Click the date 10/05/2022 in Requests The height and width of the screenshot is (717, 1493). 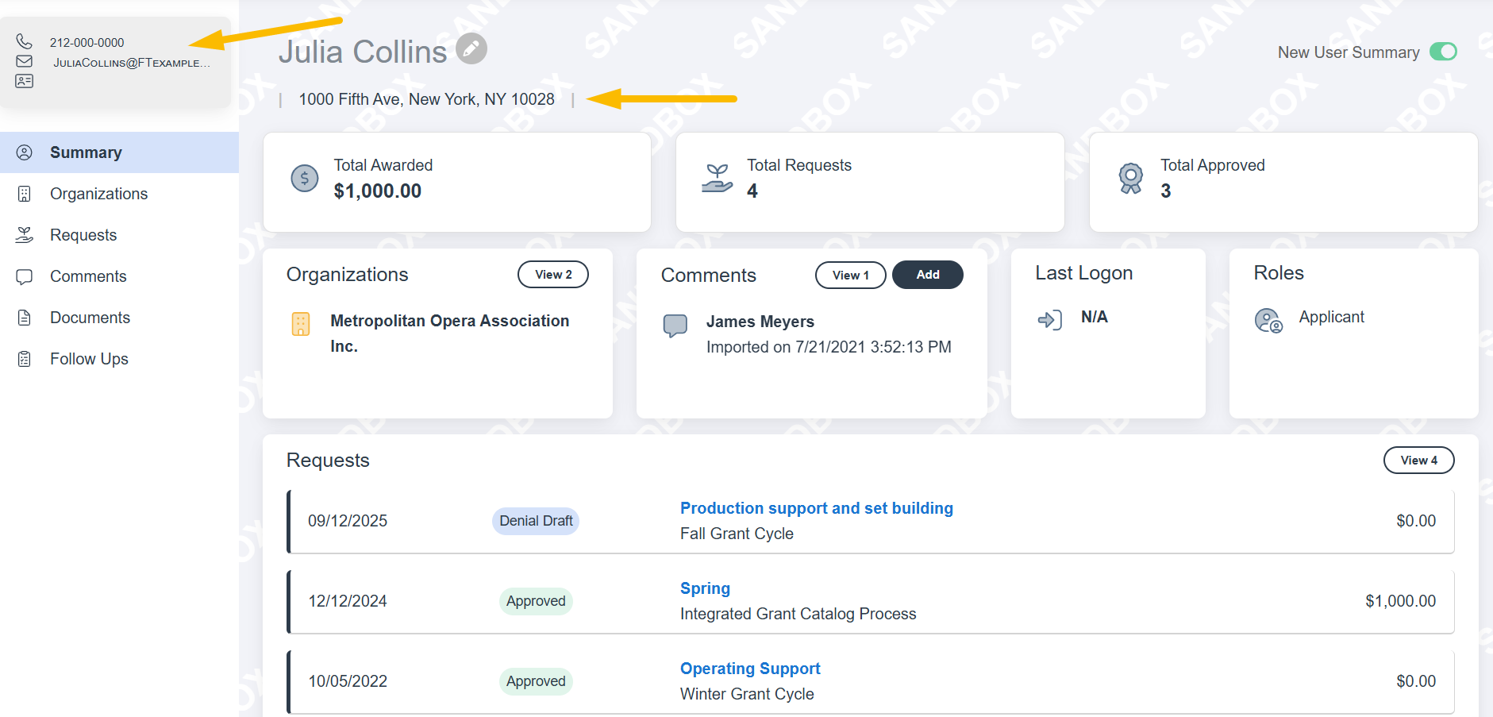(348, 681)
